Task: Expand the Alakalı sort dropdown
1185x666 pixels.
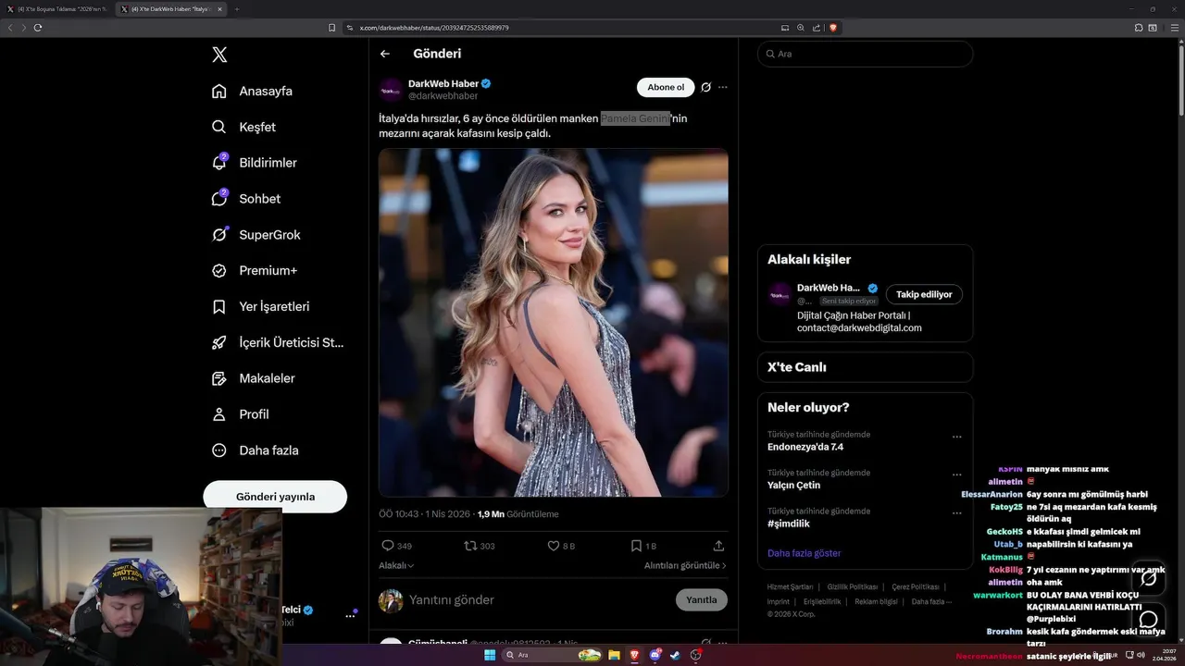Action: click(x=396, y=565)
